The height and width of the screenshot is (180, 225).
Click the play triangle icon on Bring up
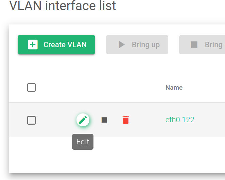coord(122,44)
